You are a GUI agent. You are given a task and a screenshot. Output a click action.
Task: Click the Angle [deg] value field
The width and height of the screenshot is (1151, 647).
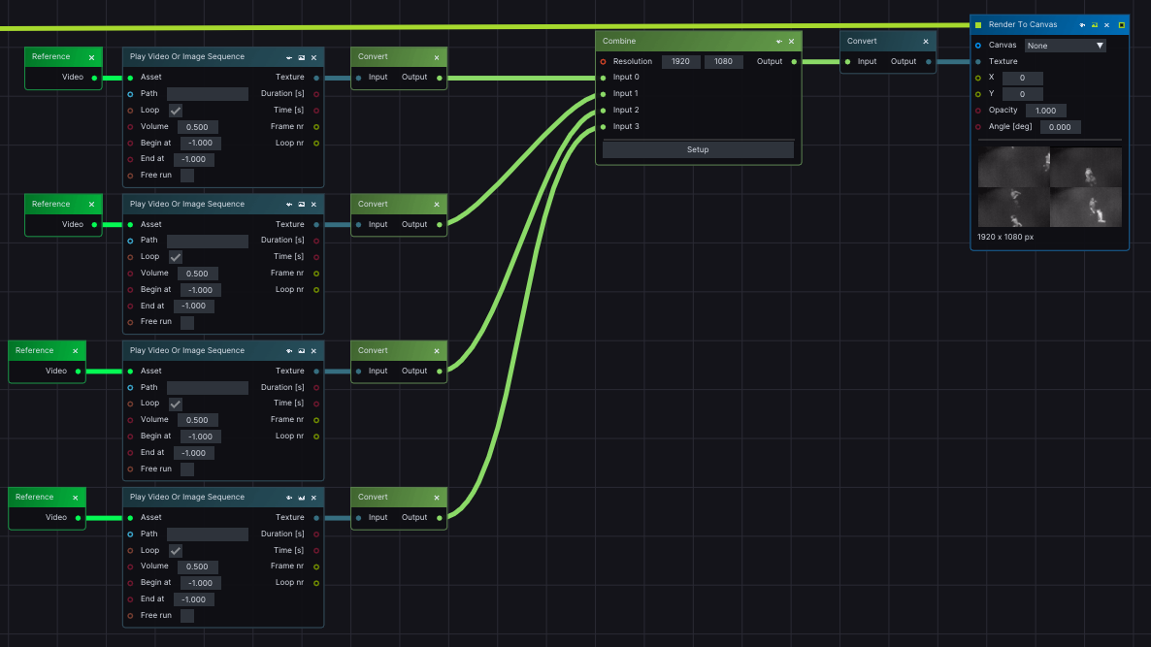point(1060,127)
